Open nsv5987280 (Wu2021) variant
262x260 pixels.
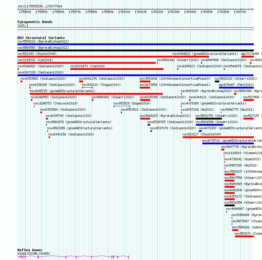[x=241, y=165]
